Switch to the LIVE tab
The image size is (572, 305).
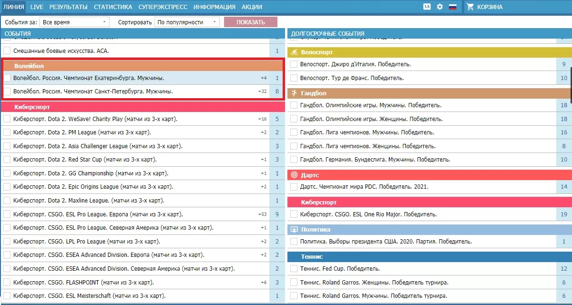tap(37, 7)
